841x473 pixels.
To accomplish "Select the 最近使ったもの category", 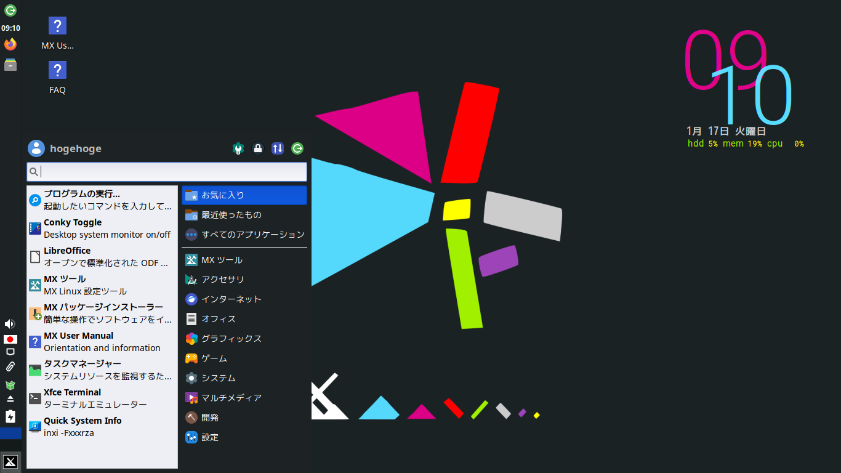I will tap(244, 215).
